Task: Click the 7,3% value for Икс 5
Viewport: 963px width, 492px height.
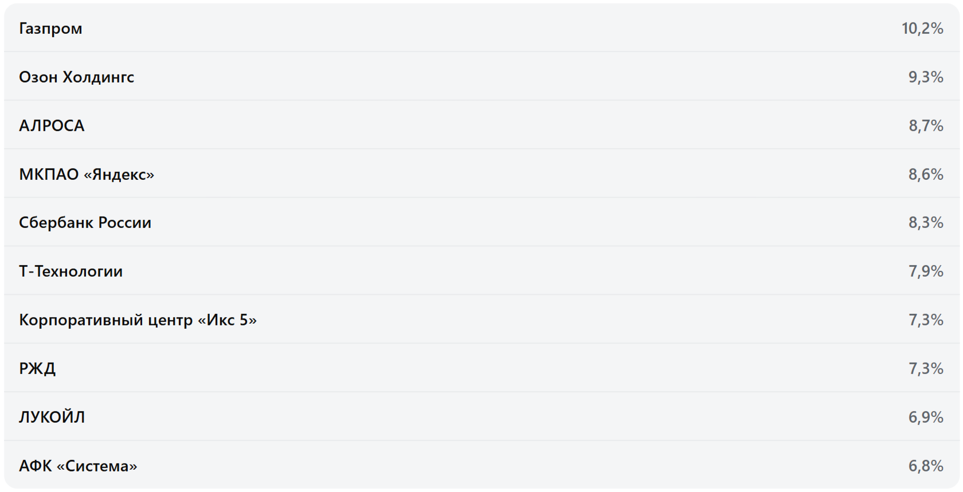Action: pyautogui.click(x=925, y=320)
